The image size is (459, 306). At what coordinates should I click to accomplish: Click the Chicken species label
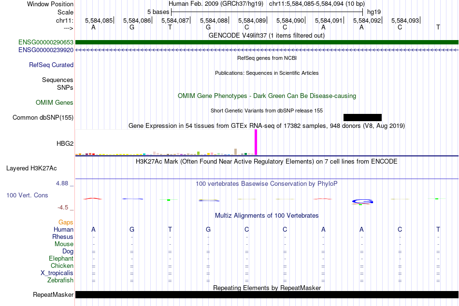62,265
